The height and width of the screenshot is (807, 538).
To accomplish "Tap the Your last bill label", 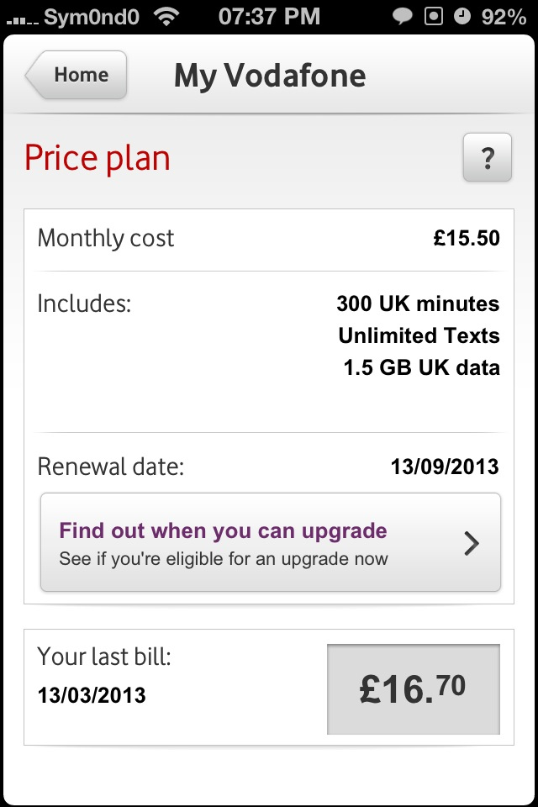I will (x=104, y=657).
